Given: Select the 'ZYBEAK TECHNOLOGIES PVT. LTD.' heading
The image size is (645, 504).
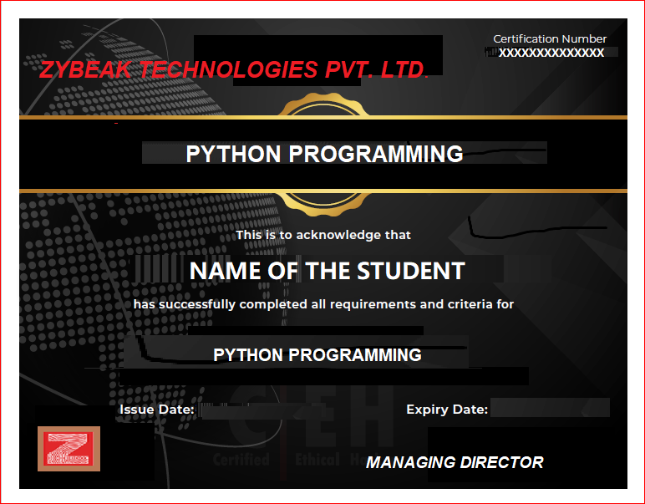Looking at the screenshot, I should 234,69.
